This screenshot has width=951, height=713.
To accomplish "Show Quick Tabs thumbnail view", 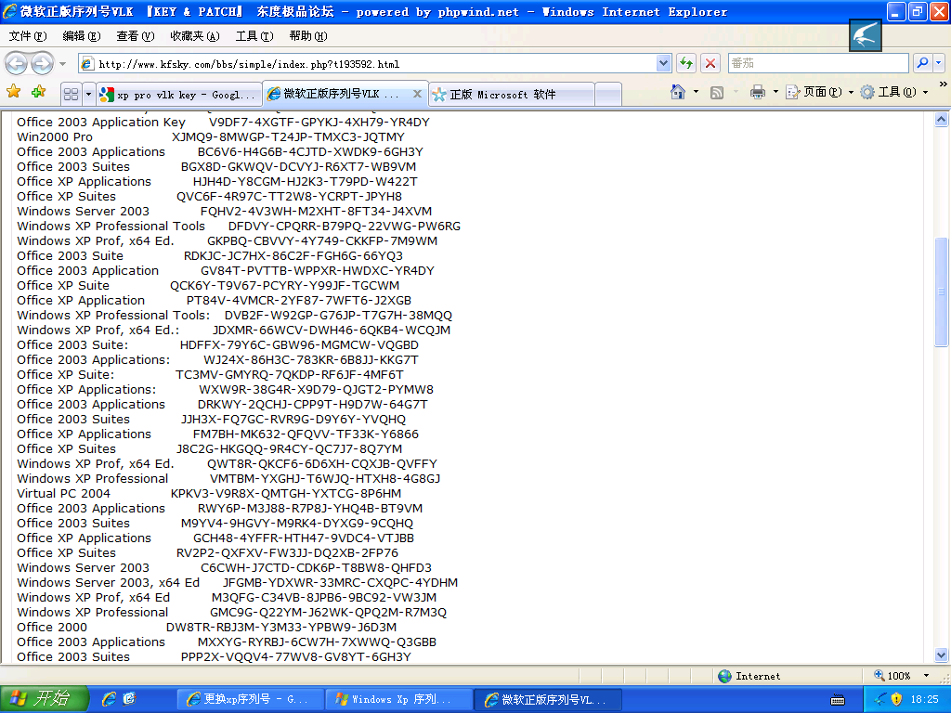I will (71, 94).
